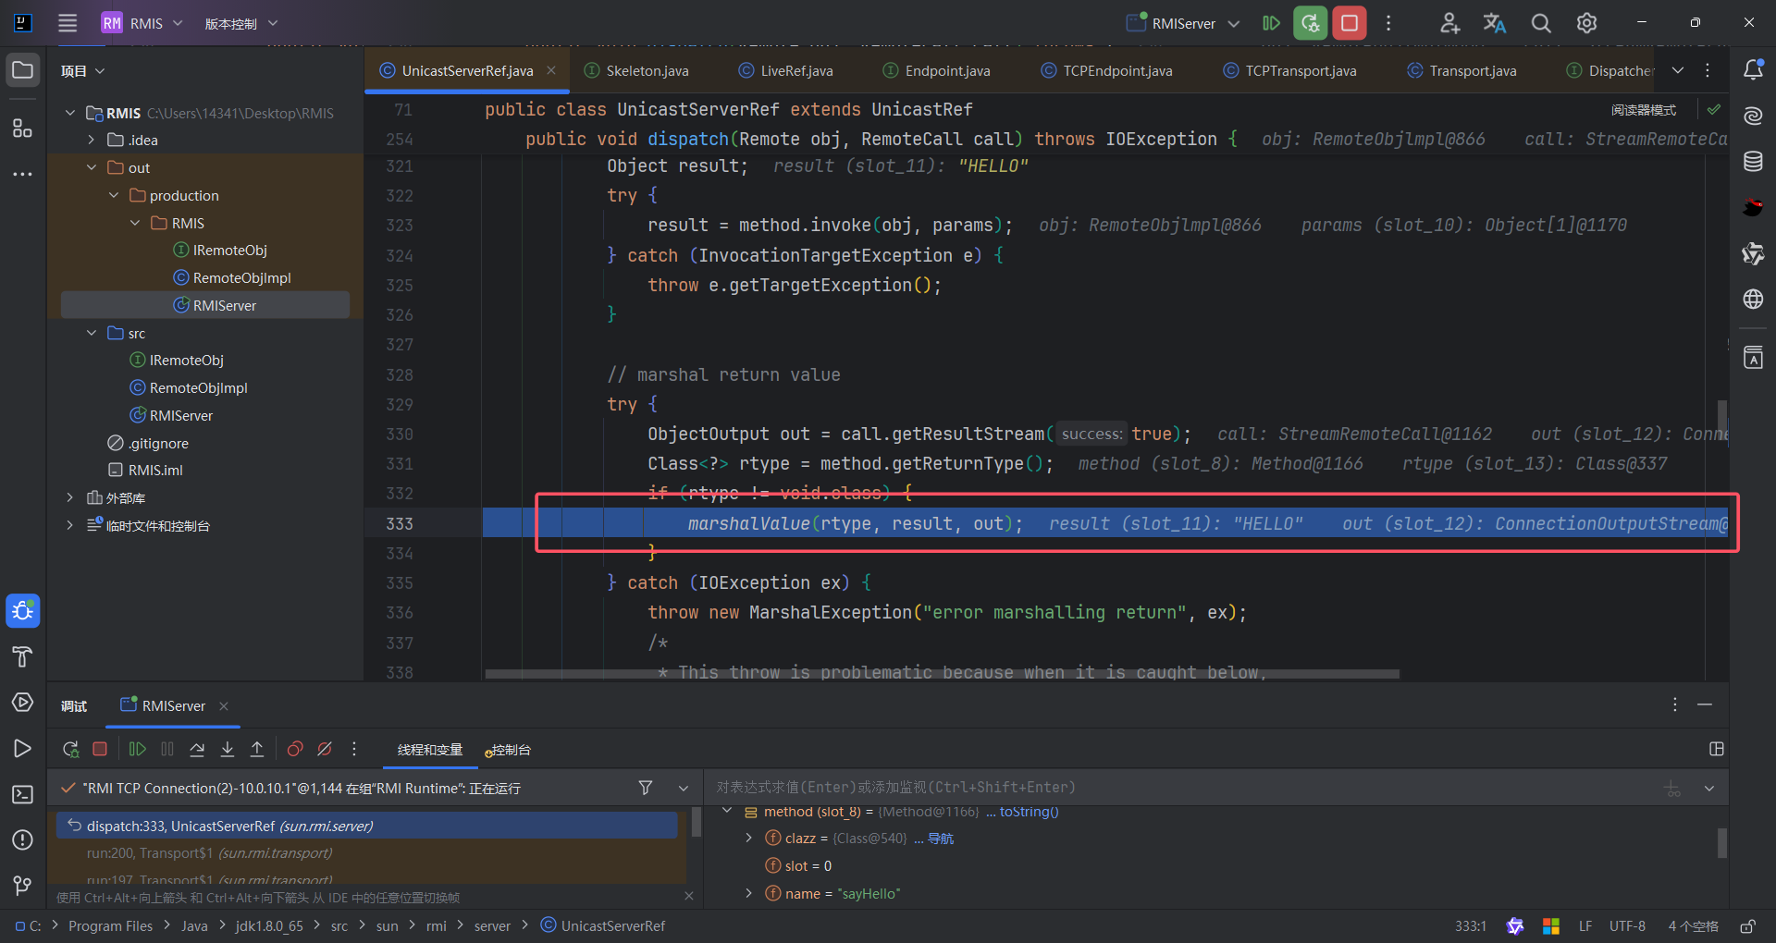Image resolution: width=1776 pixels, height=943 pixels.
Task: Open the Terminal tool window
Action: tap(23, 794)
